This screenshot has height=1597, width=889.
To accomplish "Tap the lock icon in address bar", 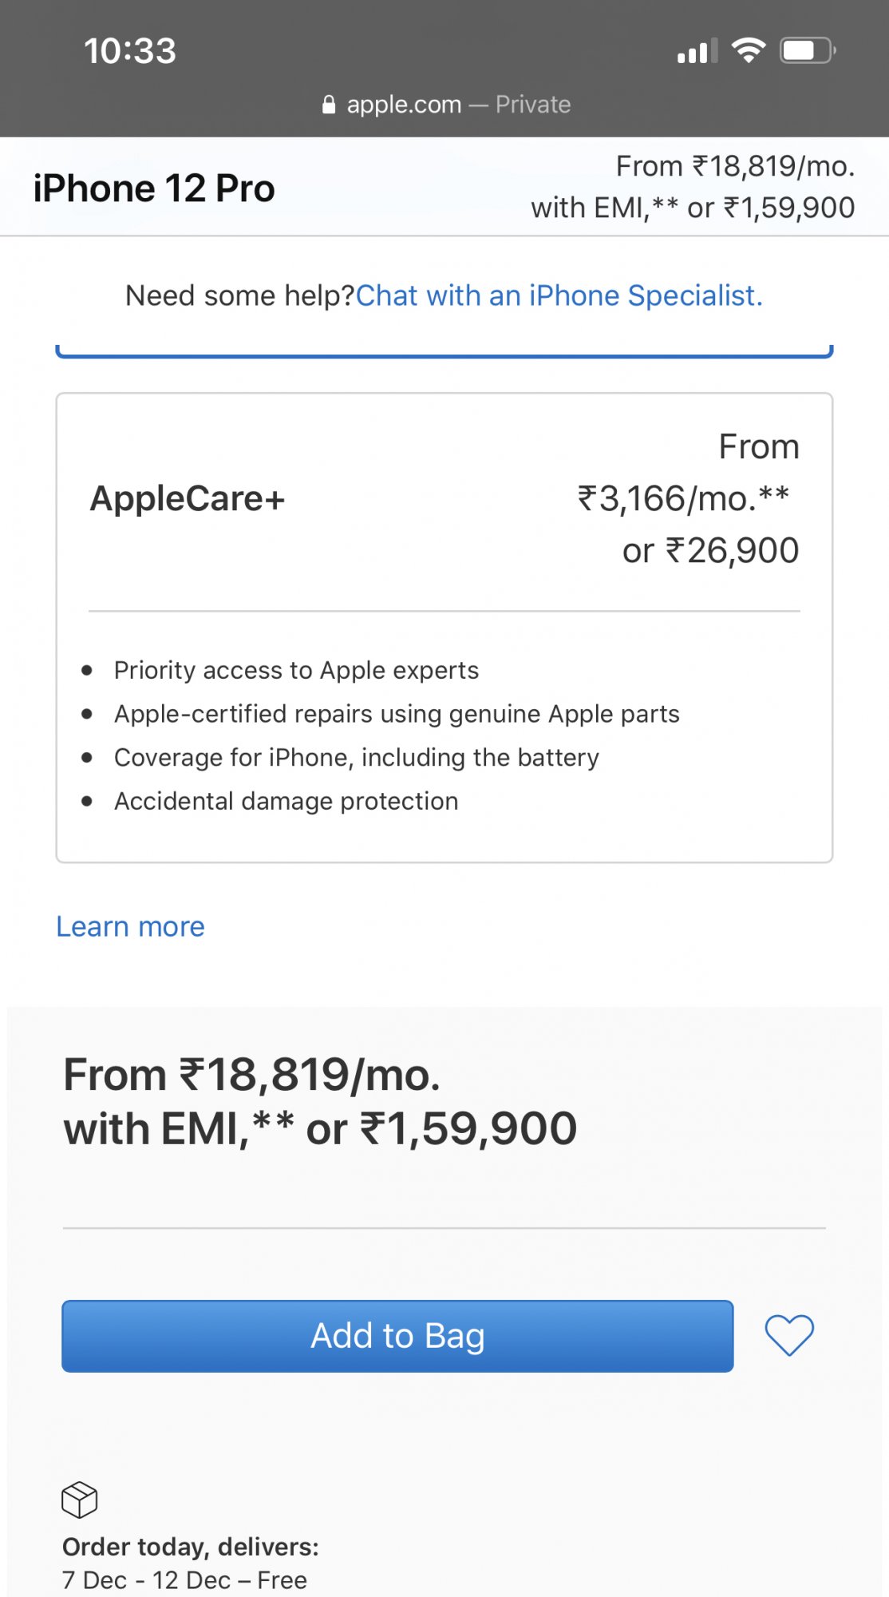I will click(328, 105).
